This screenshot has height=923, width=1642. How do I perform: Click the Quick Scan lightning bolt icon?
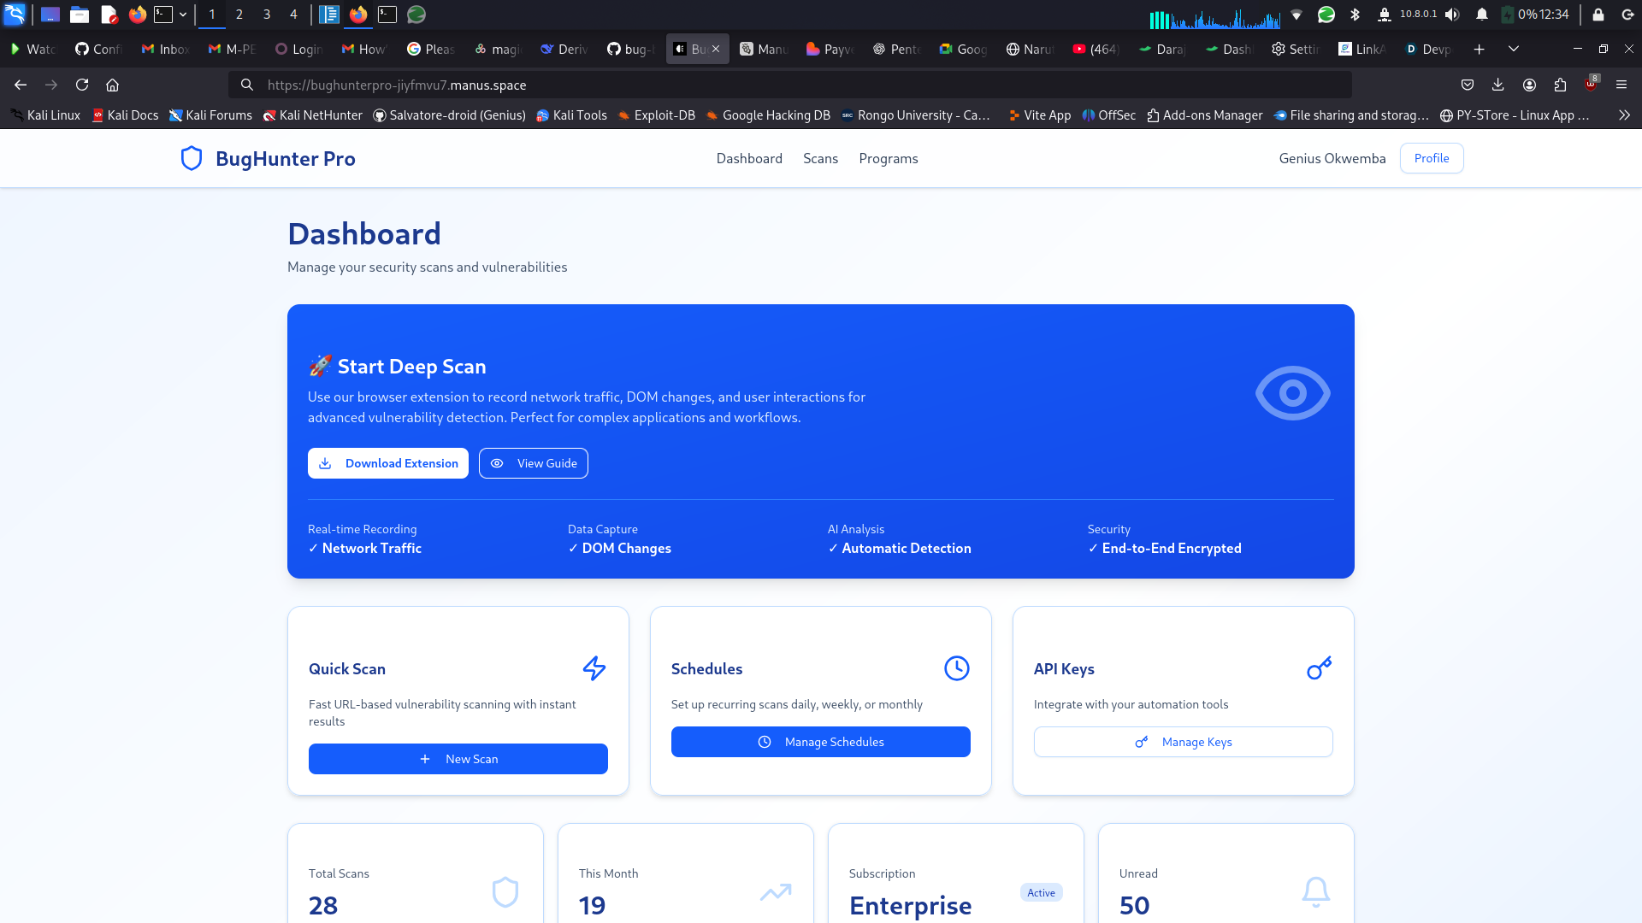point(594,668)
